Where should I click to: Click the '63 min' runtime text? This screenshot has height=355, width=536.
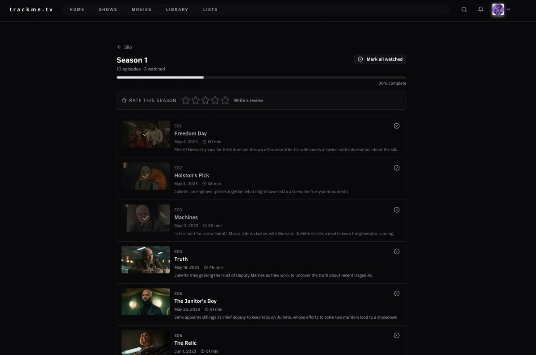click(215, 226)
